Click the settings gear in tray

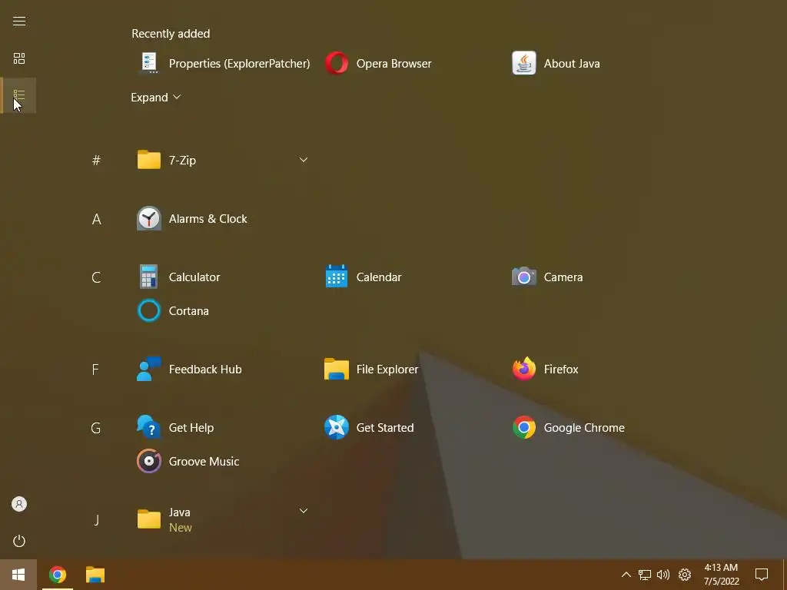pyautogui.click(x=685, y=575)
